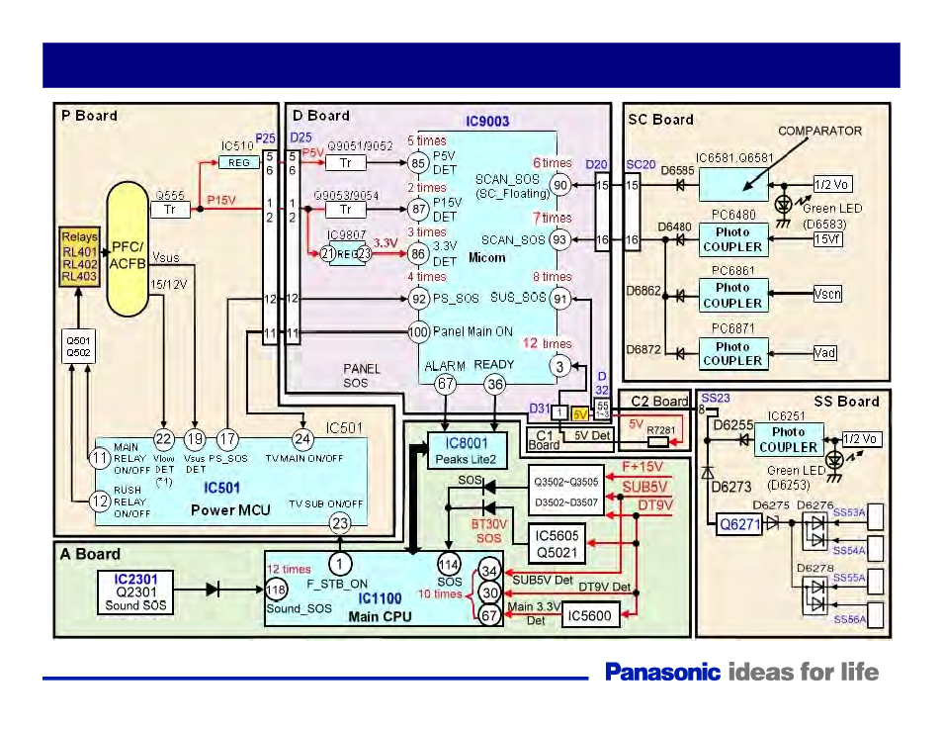Select the 15Vf input box
943x729 pixels.
(x=827, y=239)
